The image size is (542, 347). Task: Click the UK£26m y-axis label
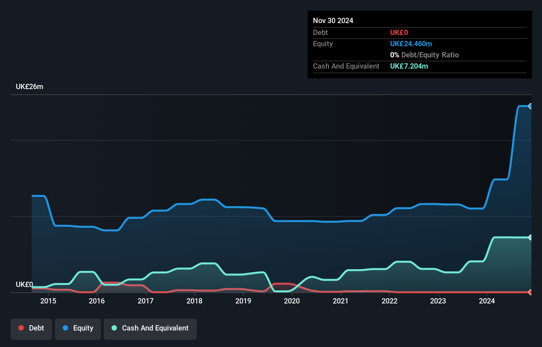pos(29,87)
